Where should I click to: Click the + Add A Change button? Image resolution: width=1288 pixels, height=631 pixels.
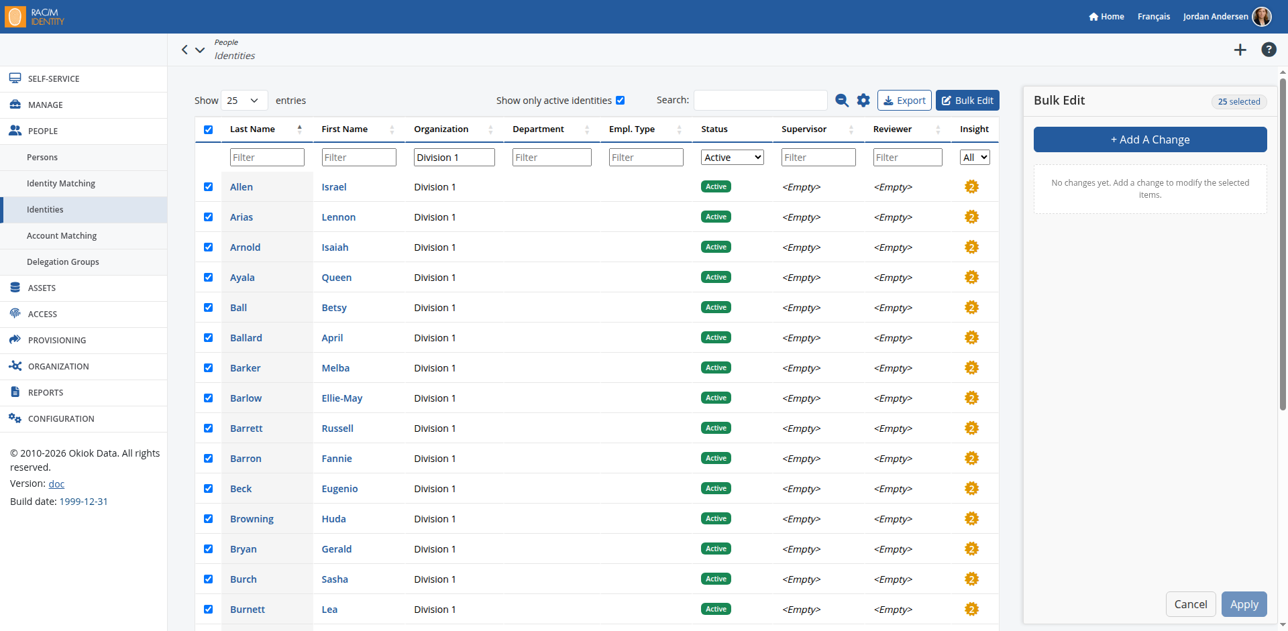point(1150,139)
